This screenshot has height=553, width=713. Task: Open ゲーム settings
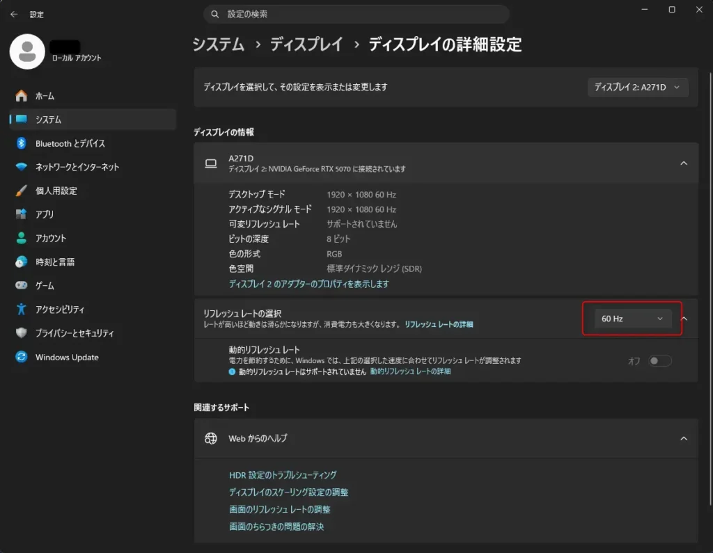point(93,285)
